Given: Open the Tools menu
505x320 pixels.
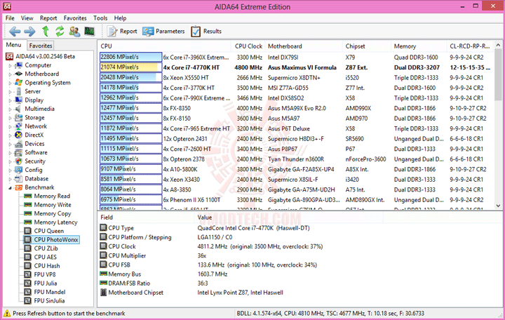Looking at the screenshot, I should (100, 18).
